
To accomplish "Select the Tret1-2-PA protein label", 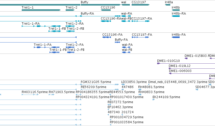I will pyautogui.click(x=75, y=45).
